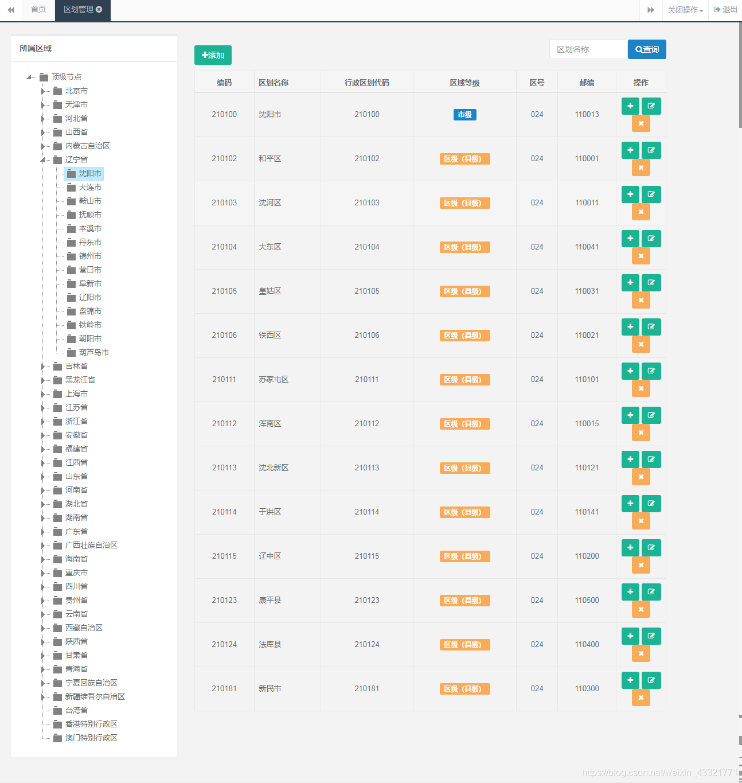
Task: Select 新疆维吾尔自治区 tree item
Action: (x=95, y=697)
